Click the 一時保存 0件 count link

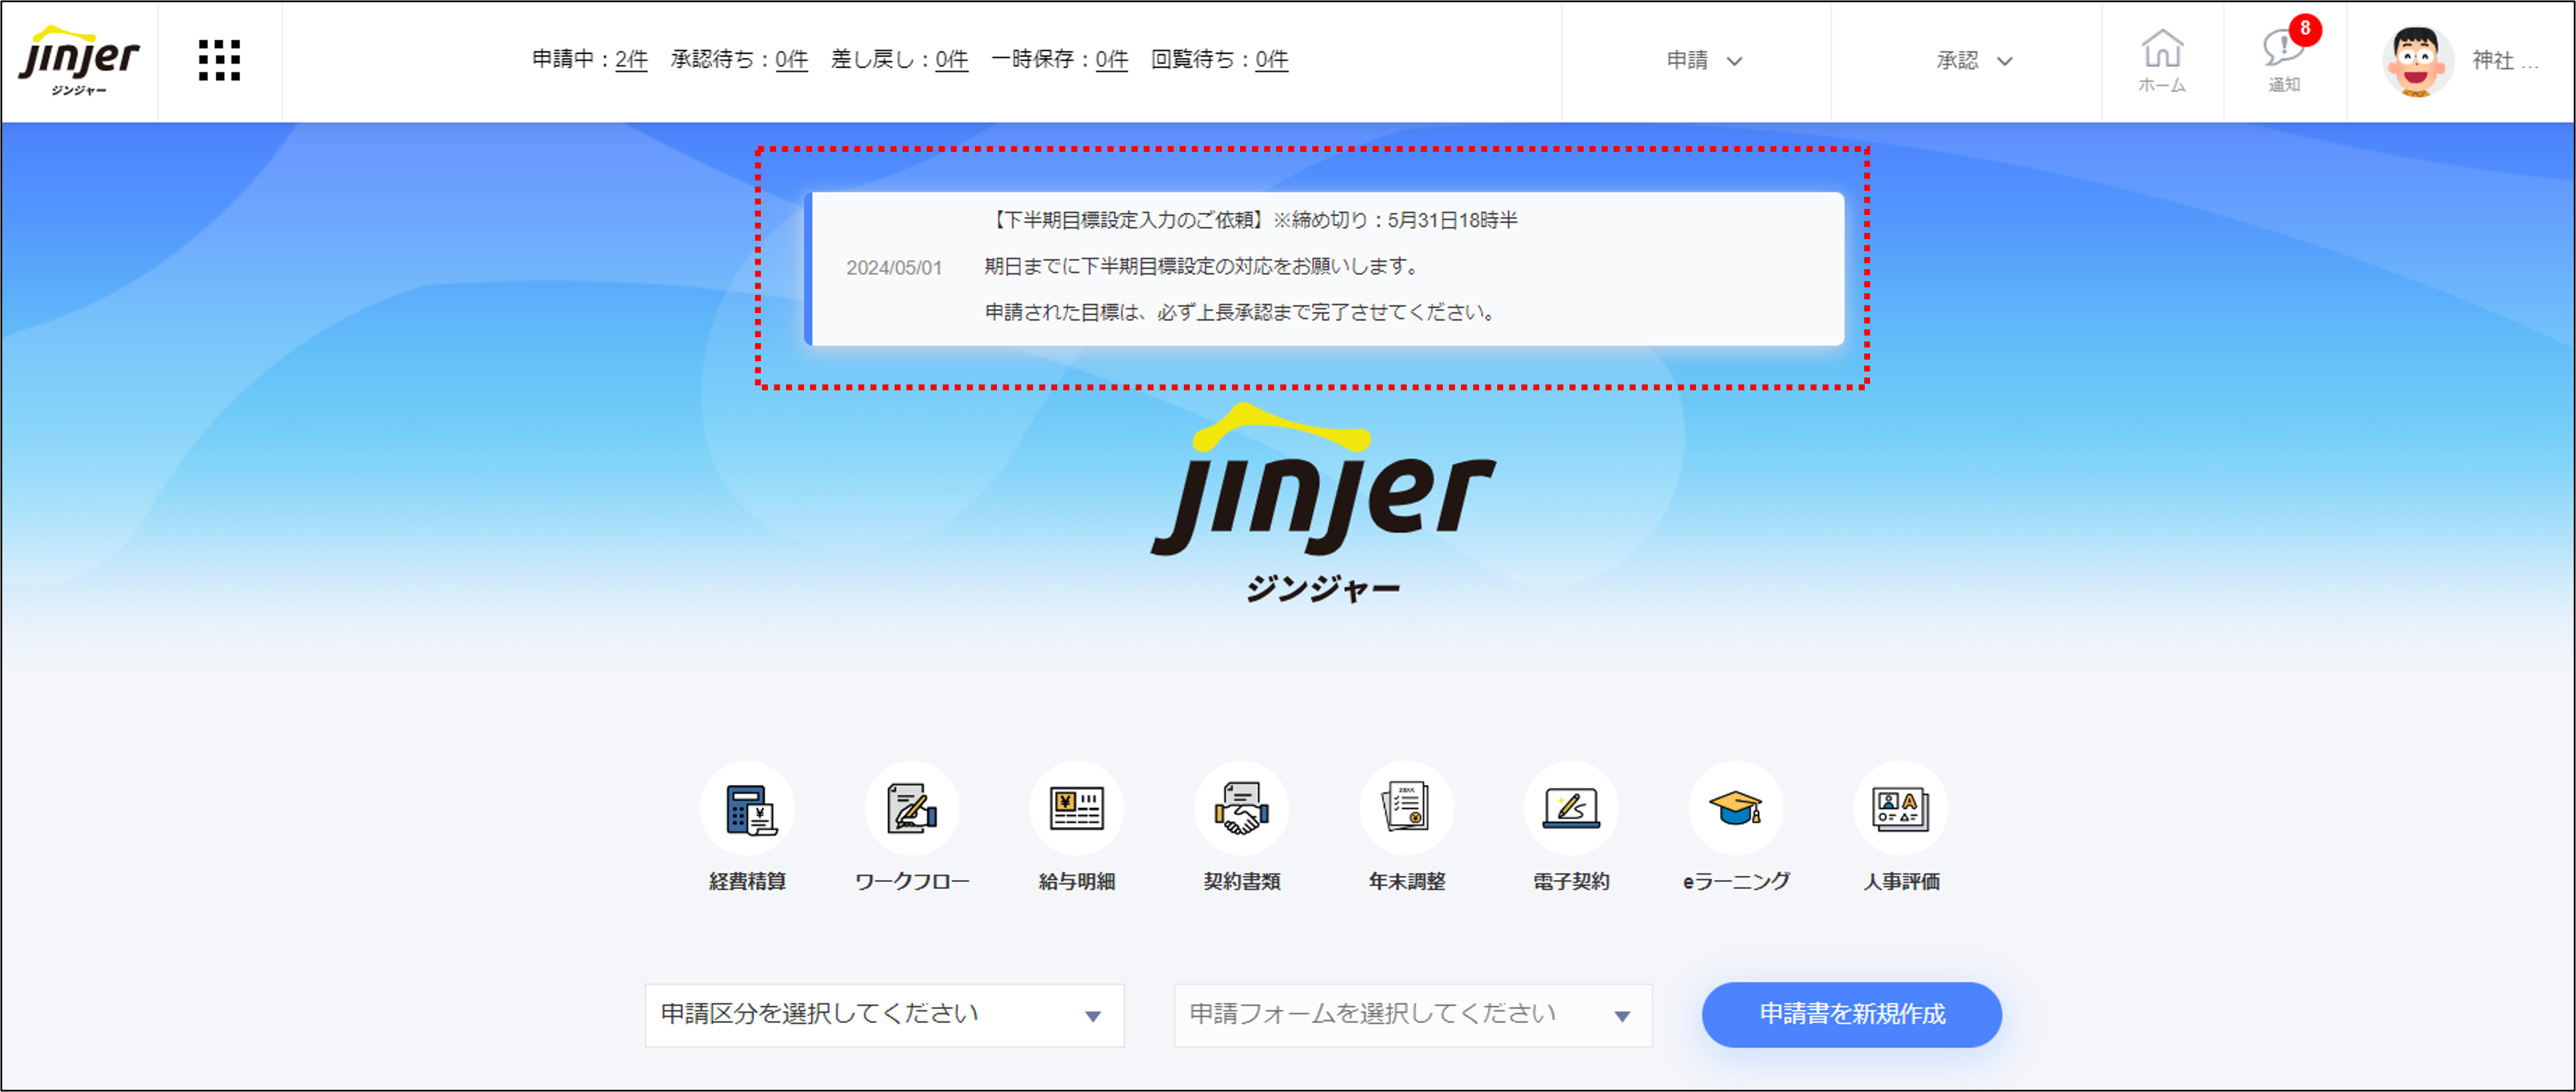(1111, 60)
